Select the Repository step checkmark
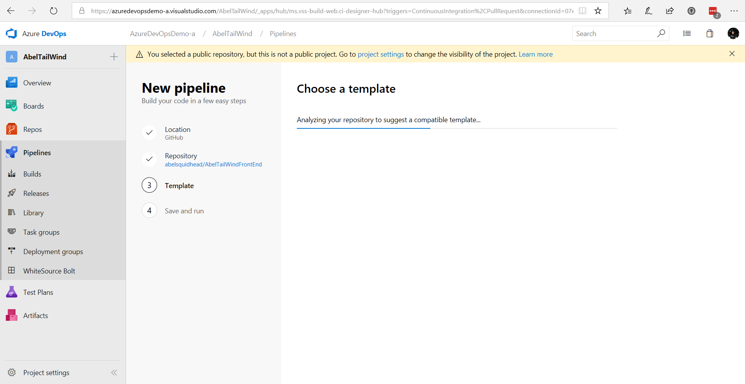This screenshot has width=745, height=384. click(149, 159)
